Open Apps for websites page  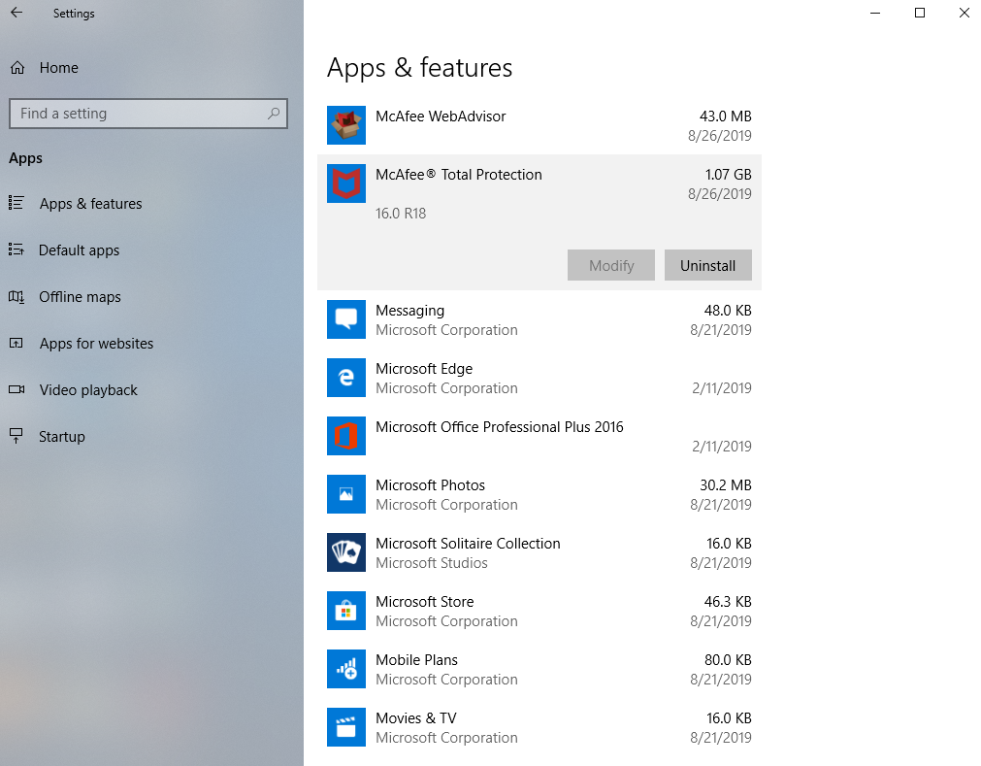coord(96,344)
